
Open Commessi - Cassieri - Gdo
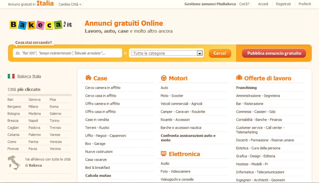[256, 112]
